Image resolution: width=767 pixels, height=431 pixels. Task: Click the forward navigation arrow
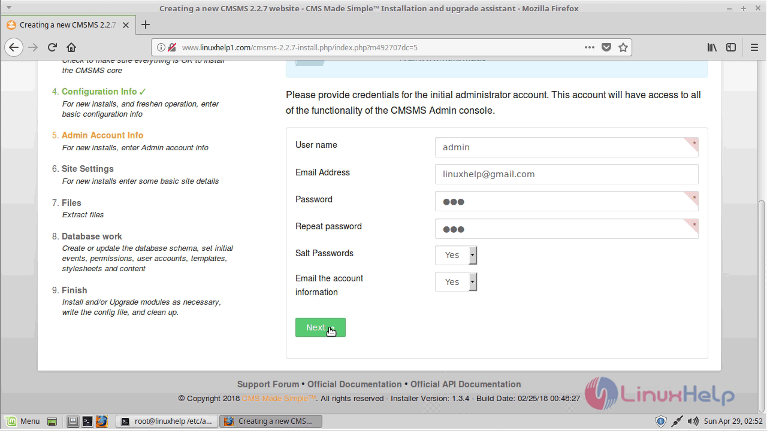click(x=33, y=47)
